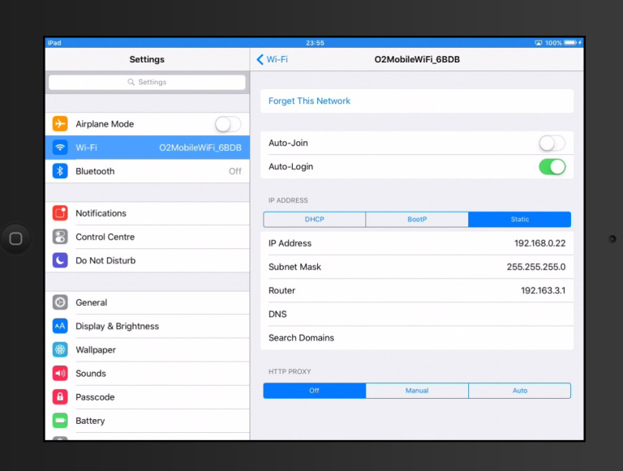Tap Forget This Network
Screen dimensions: 623x471
coord(310,101)
